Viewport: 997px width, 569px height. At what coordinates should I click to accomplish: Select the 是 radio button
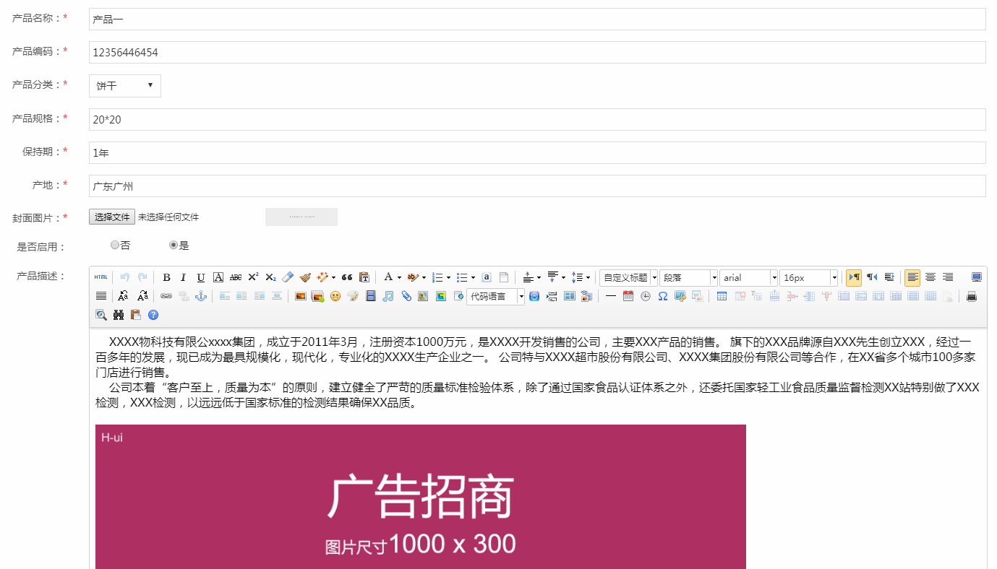pyautogui.click(x=174, y=246)
